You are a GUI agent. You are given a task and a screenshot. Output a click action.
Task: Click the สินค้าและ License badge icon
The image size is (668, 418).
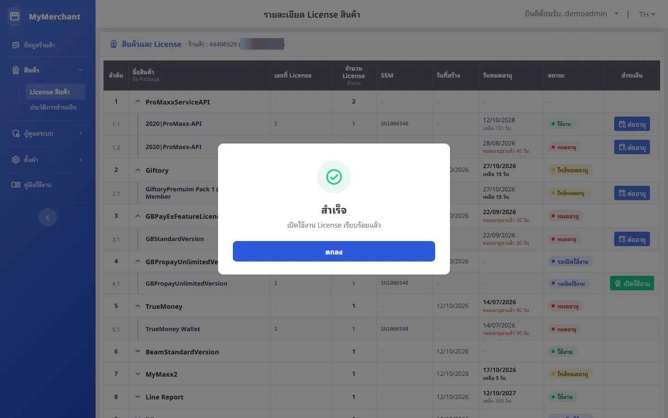point(114,44)
